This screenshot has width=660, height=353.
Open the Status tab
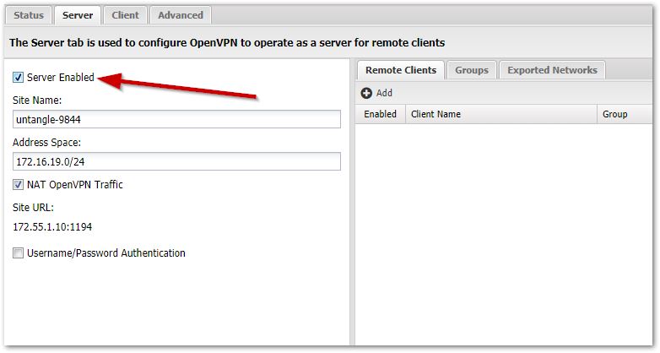tap(28, 15)
